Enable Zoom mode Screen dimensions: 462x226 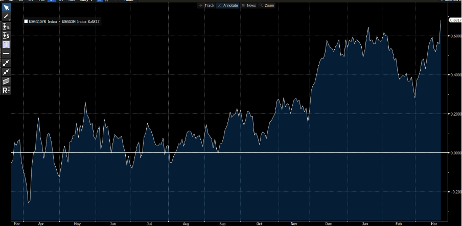pos(267,5)
